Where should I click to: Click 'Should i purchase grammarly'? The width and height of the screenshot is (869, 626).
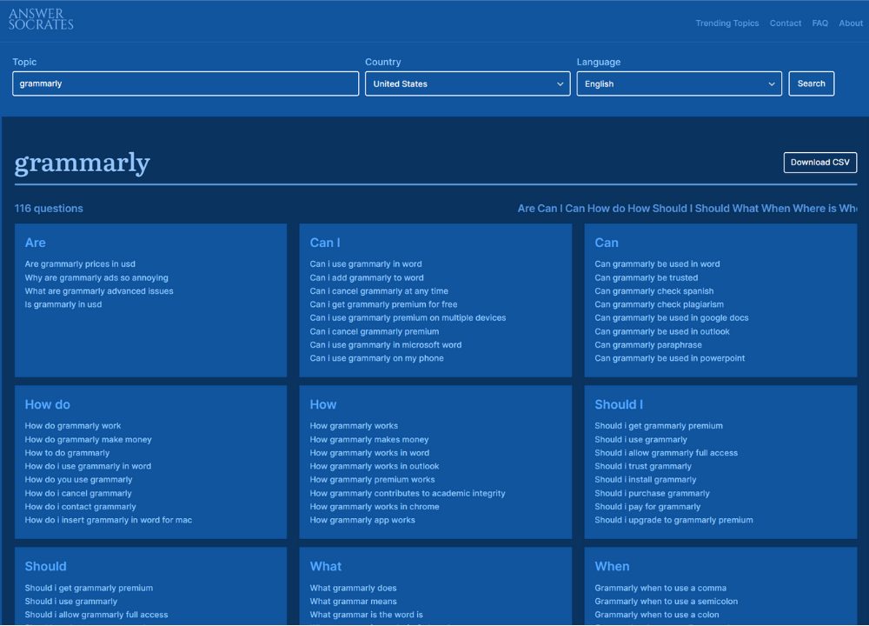coord(652,494)
